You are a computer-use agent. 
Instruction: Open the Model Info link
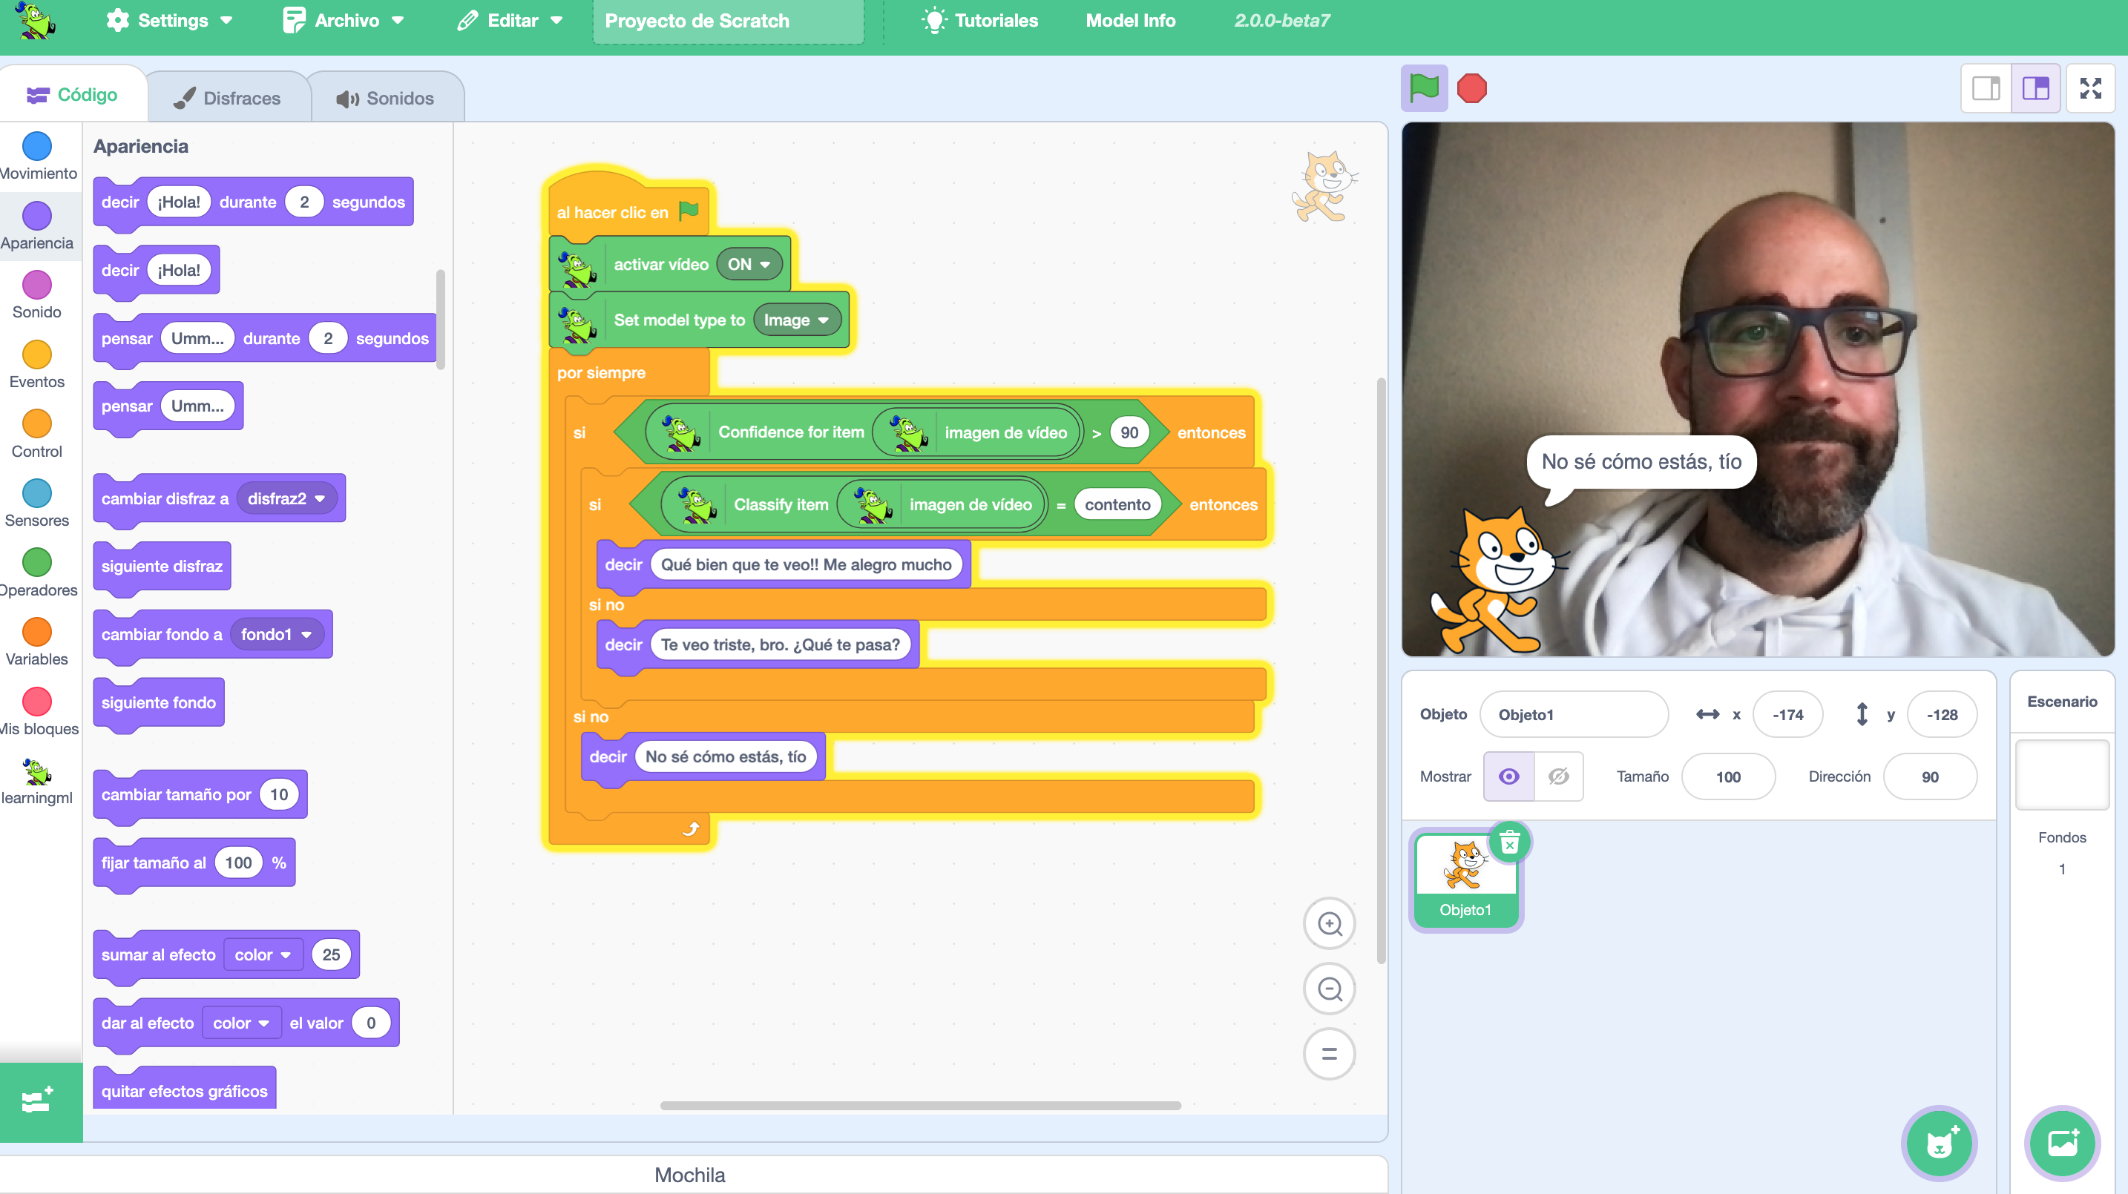click(1129, 21)
